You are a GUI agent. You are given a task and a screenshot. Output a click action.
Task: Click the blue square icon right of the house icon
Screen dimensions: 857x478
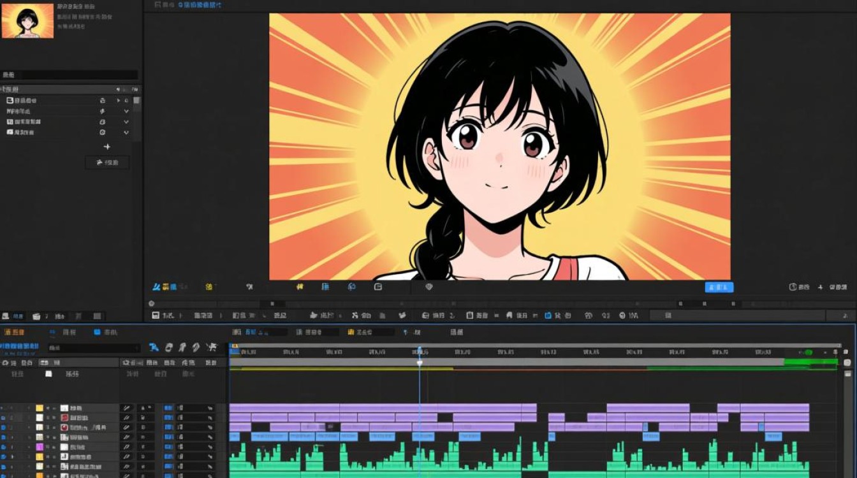[x=548, y=315]
